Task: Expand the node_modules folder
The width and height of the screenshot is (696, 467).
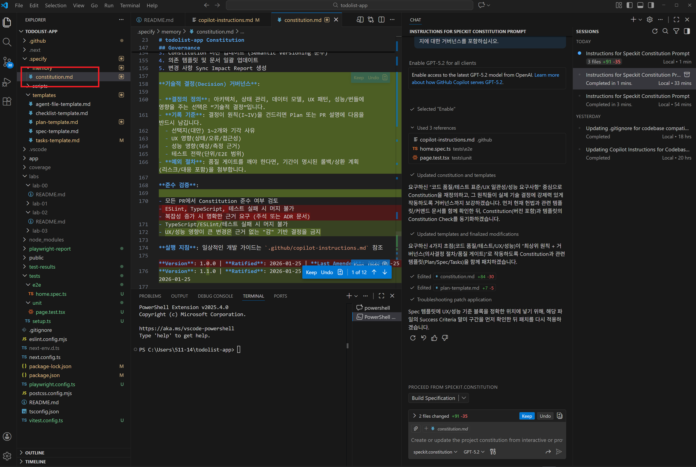Action: [46, 239]
